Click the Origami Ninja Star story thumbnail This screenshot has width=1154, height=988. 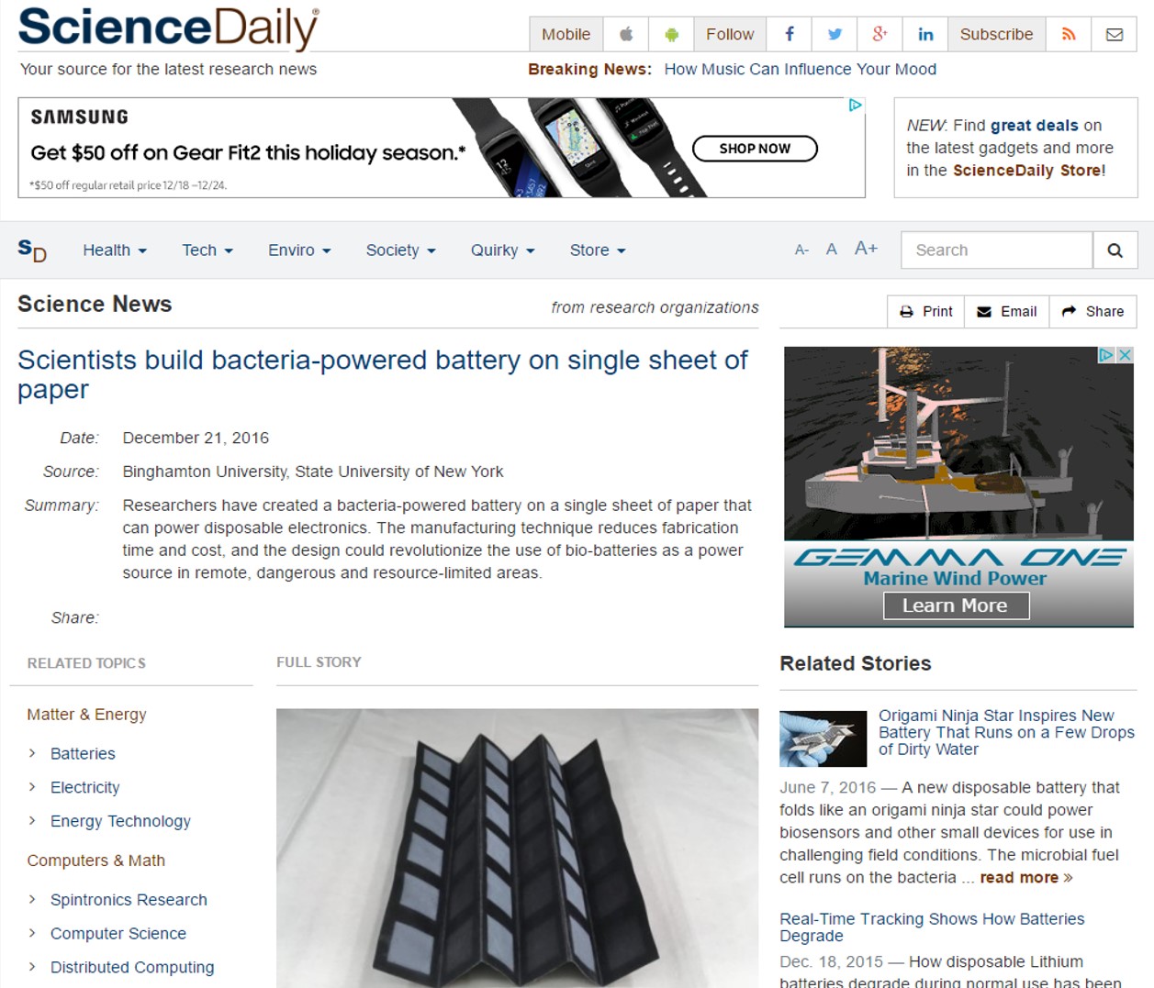823,738
